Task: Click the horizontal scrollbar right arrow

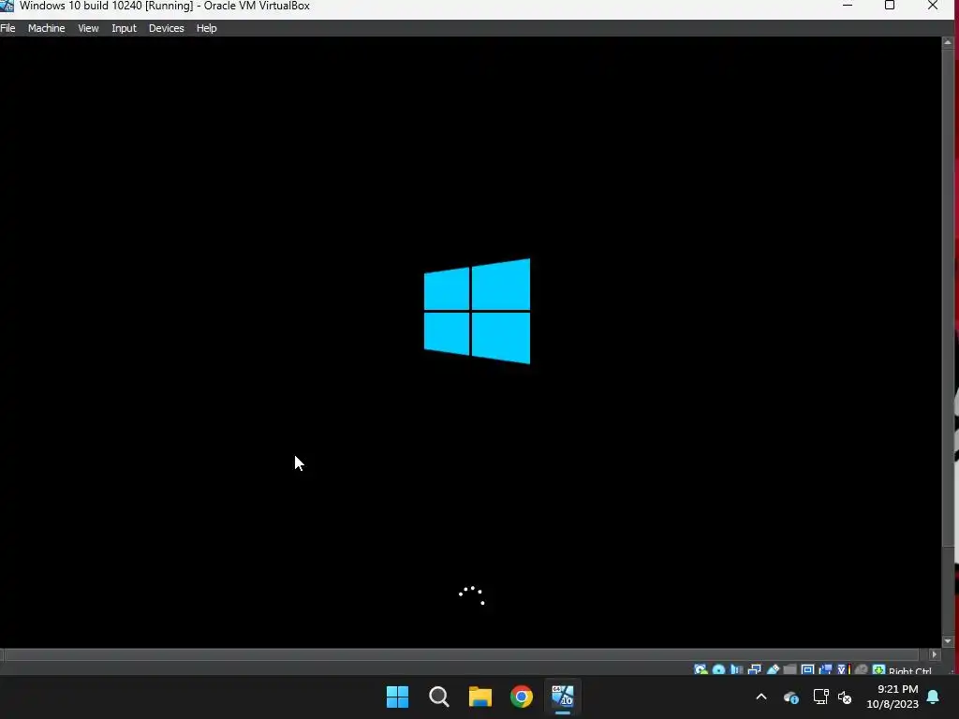Action: (934, 654)
